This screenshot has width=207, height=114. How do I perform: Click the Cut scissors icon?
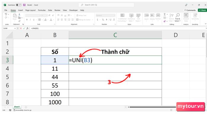[19, 14]
